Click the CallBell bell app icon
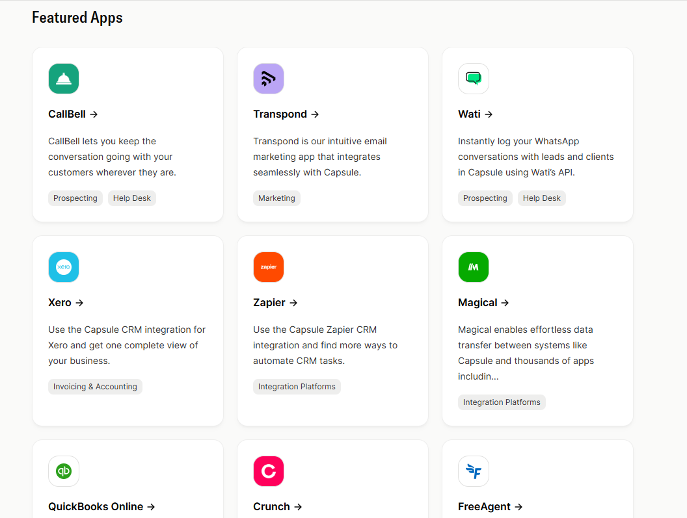 click(x=64, y=79)
